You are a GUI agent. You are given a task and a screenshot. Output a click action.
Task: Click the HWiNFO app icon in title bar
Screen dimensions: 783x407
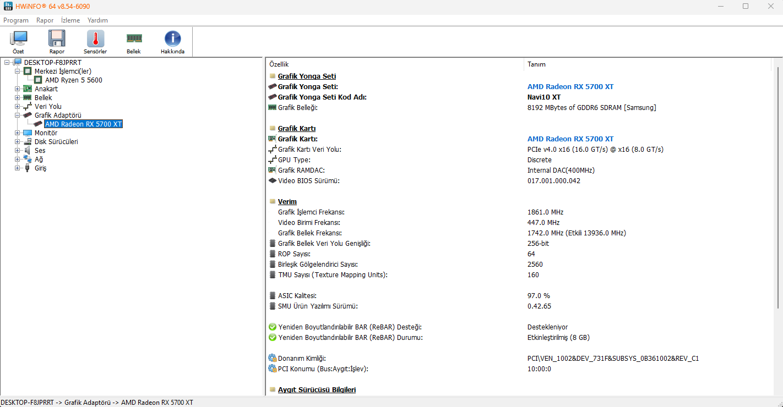(x=8, y=6)
